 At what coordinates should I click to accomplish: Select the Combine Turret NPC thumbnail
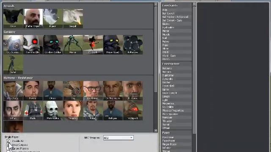tap(13, 65)
